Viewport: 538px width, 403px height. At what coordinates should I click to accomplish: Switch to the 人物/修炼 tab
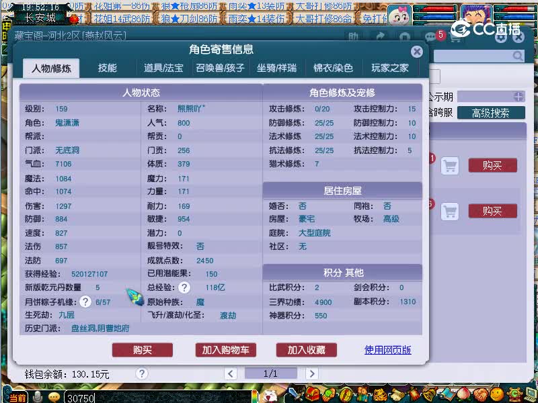click(x=51, y=68)
